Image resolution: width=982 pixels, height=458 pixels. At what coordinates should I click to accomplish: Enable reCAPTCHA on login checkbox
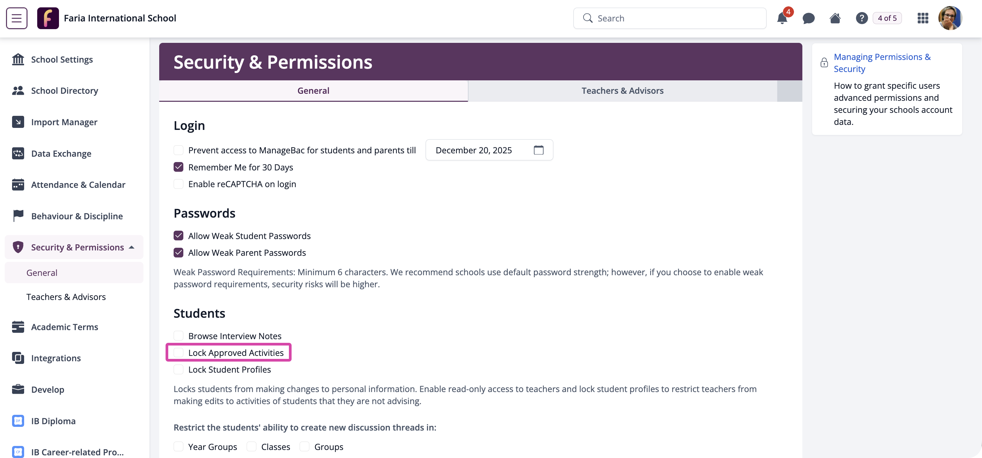pyautogui.click(x=178, y=184)
